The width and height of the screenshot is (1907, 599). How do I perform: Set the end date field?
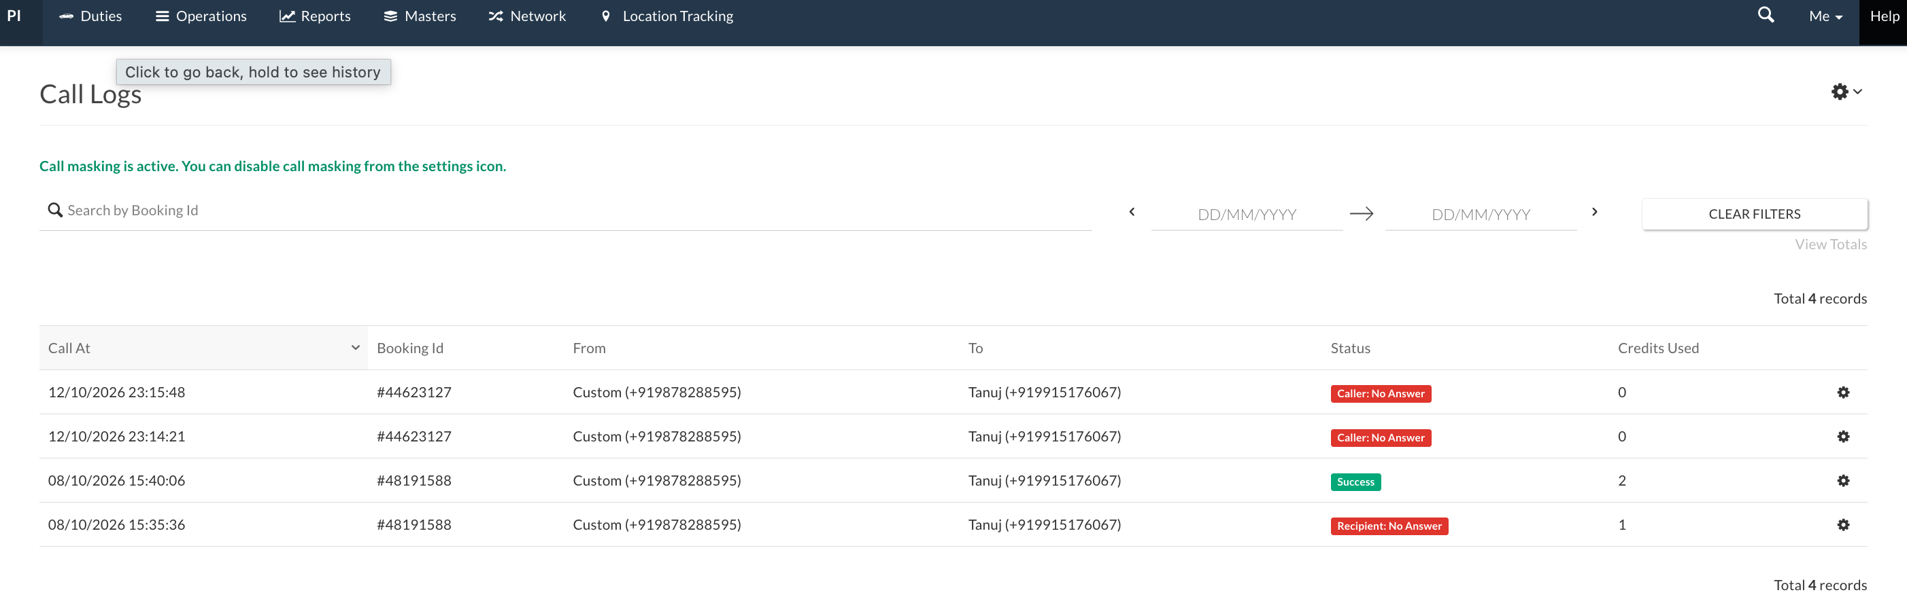[1481, 215]
